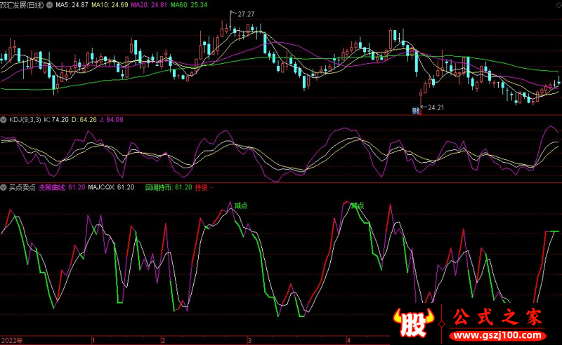Image resolution: width=562 pixels, height=345 pixels.
Task: Click the red 持股 label
Action: click(202, 187)
